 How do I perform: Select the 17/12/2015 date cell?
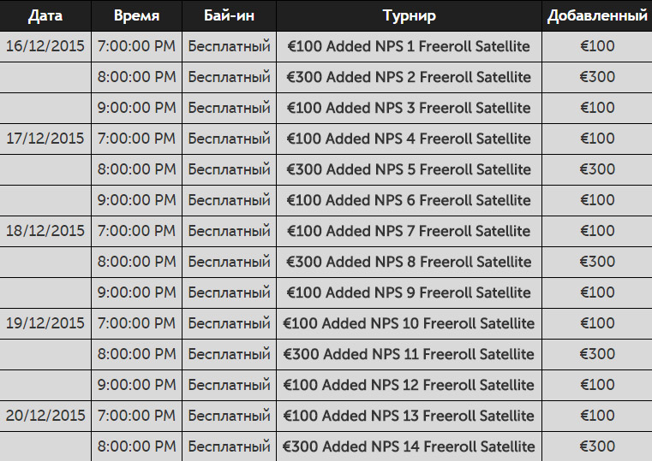[x=45, y=139]
